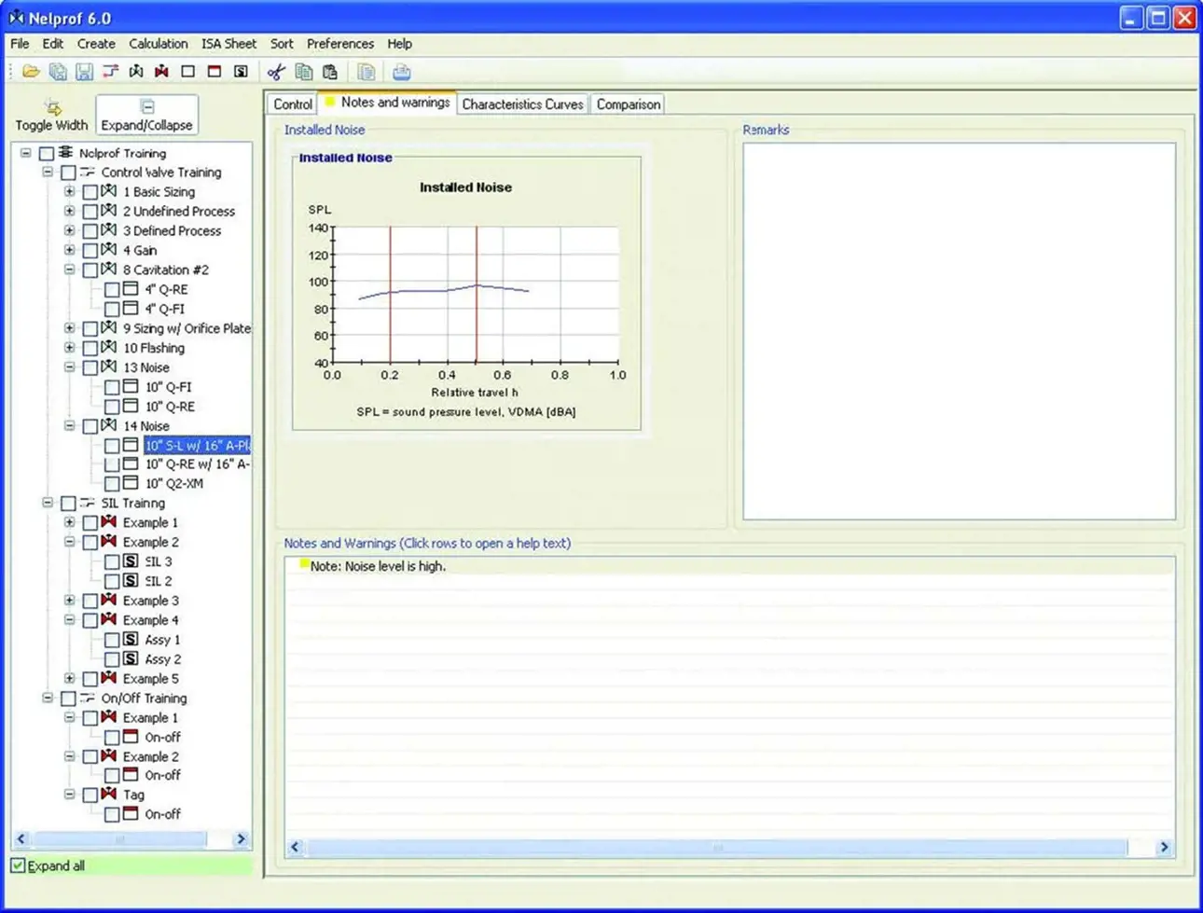Image resolution: width=1203 pixels, height=913 pixels.
Task: Click the Toggle Width button
Action: (x=52, y=115)
